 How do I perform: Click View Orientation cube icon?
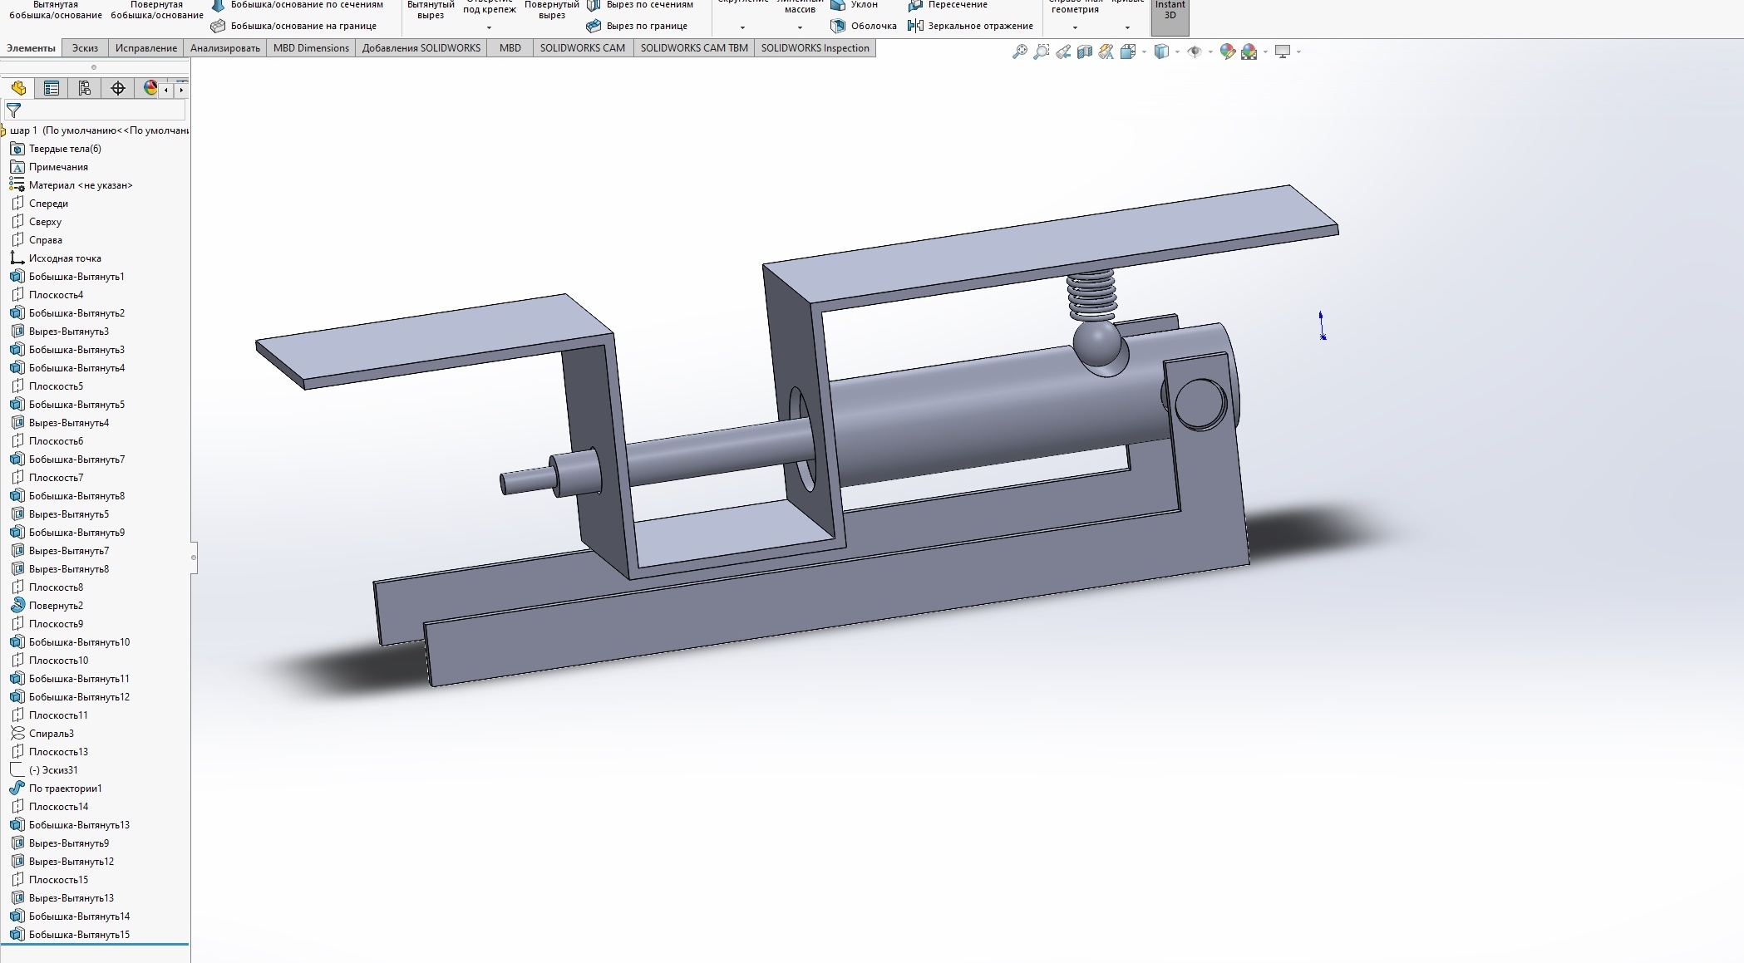pyautogui.click(x=1128, y=52)
